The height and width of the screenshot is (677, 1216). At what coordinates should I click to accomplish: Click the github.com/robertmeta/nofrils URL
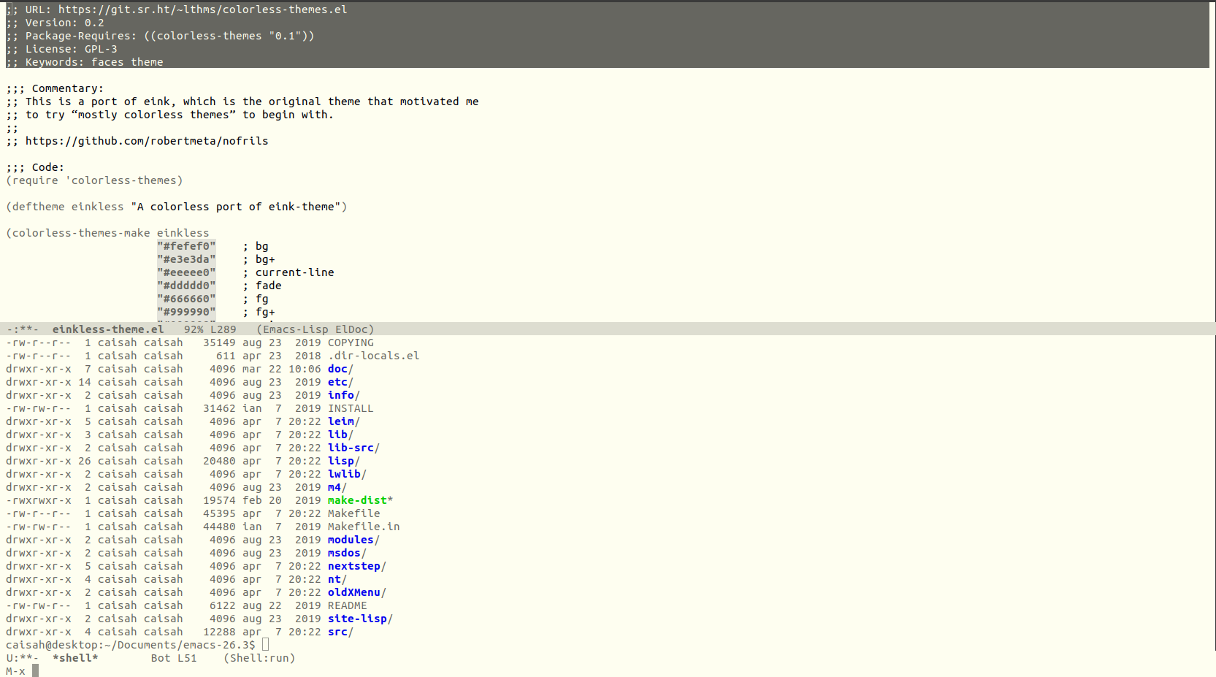click(x=147, y=141)
